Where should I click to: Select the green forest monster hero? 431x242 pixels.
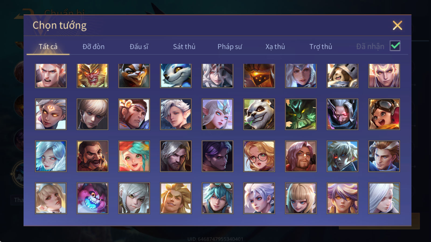point(301,114)
